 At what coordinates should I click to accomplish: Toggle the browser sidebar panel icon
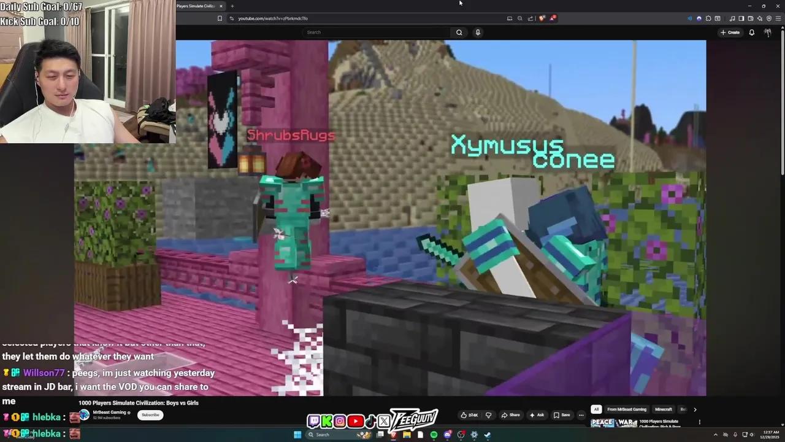[x=741, y=18]
